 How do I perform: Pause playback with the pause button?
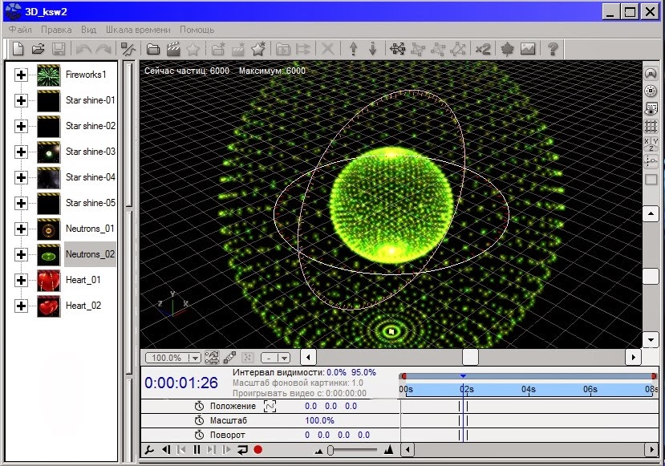tap(197, 450)
